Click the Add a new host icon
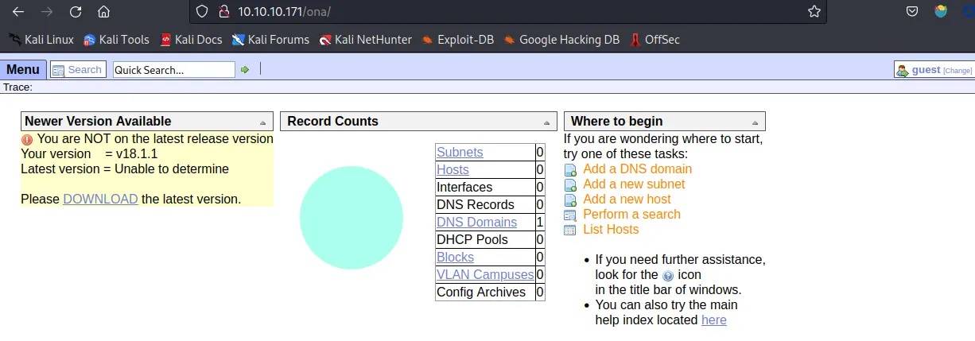Viewport: 975px width, 341px height. click(x=569, y=200)
